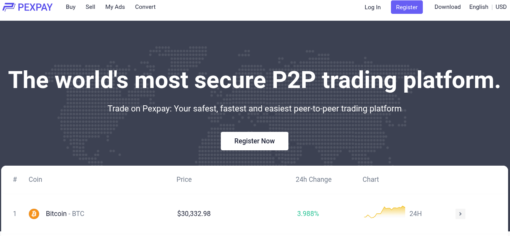
Task: Navigate to the Convert page
Action: 145,7
